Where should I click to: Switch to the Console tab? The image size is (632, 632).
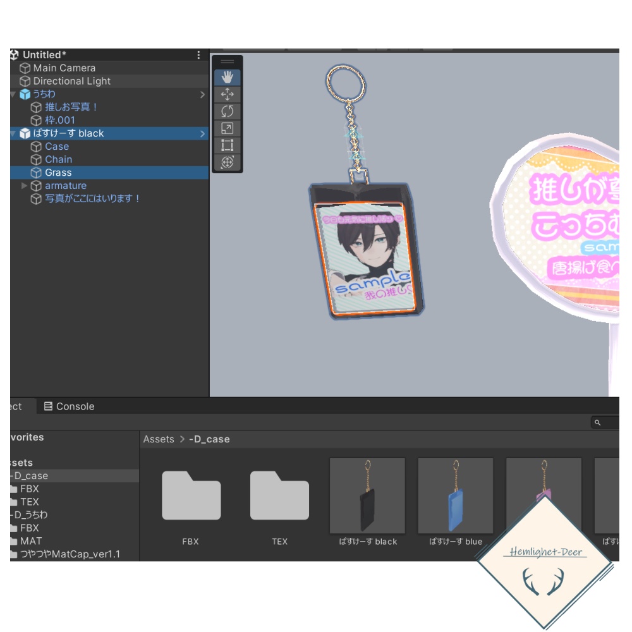[69, 406]
